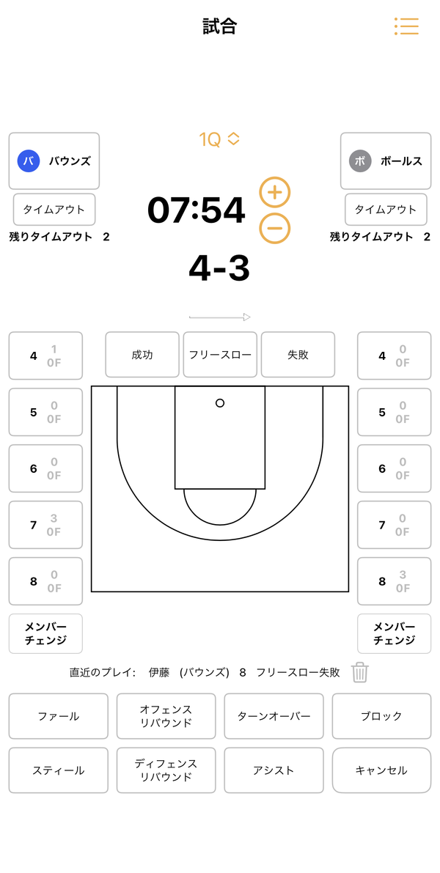Screen dimensions: 440x873
Task: Expand the 1Q quarter selector
Action: click(x=220, y=139)
